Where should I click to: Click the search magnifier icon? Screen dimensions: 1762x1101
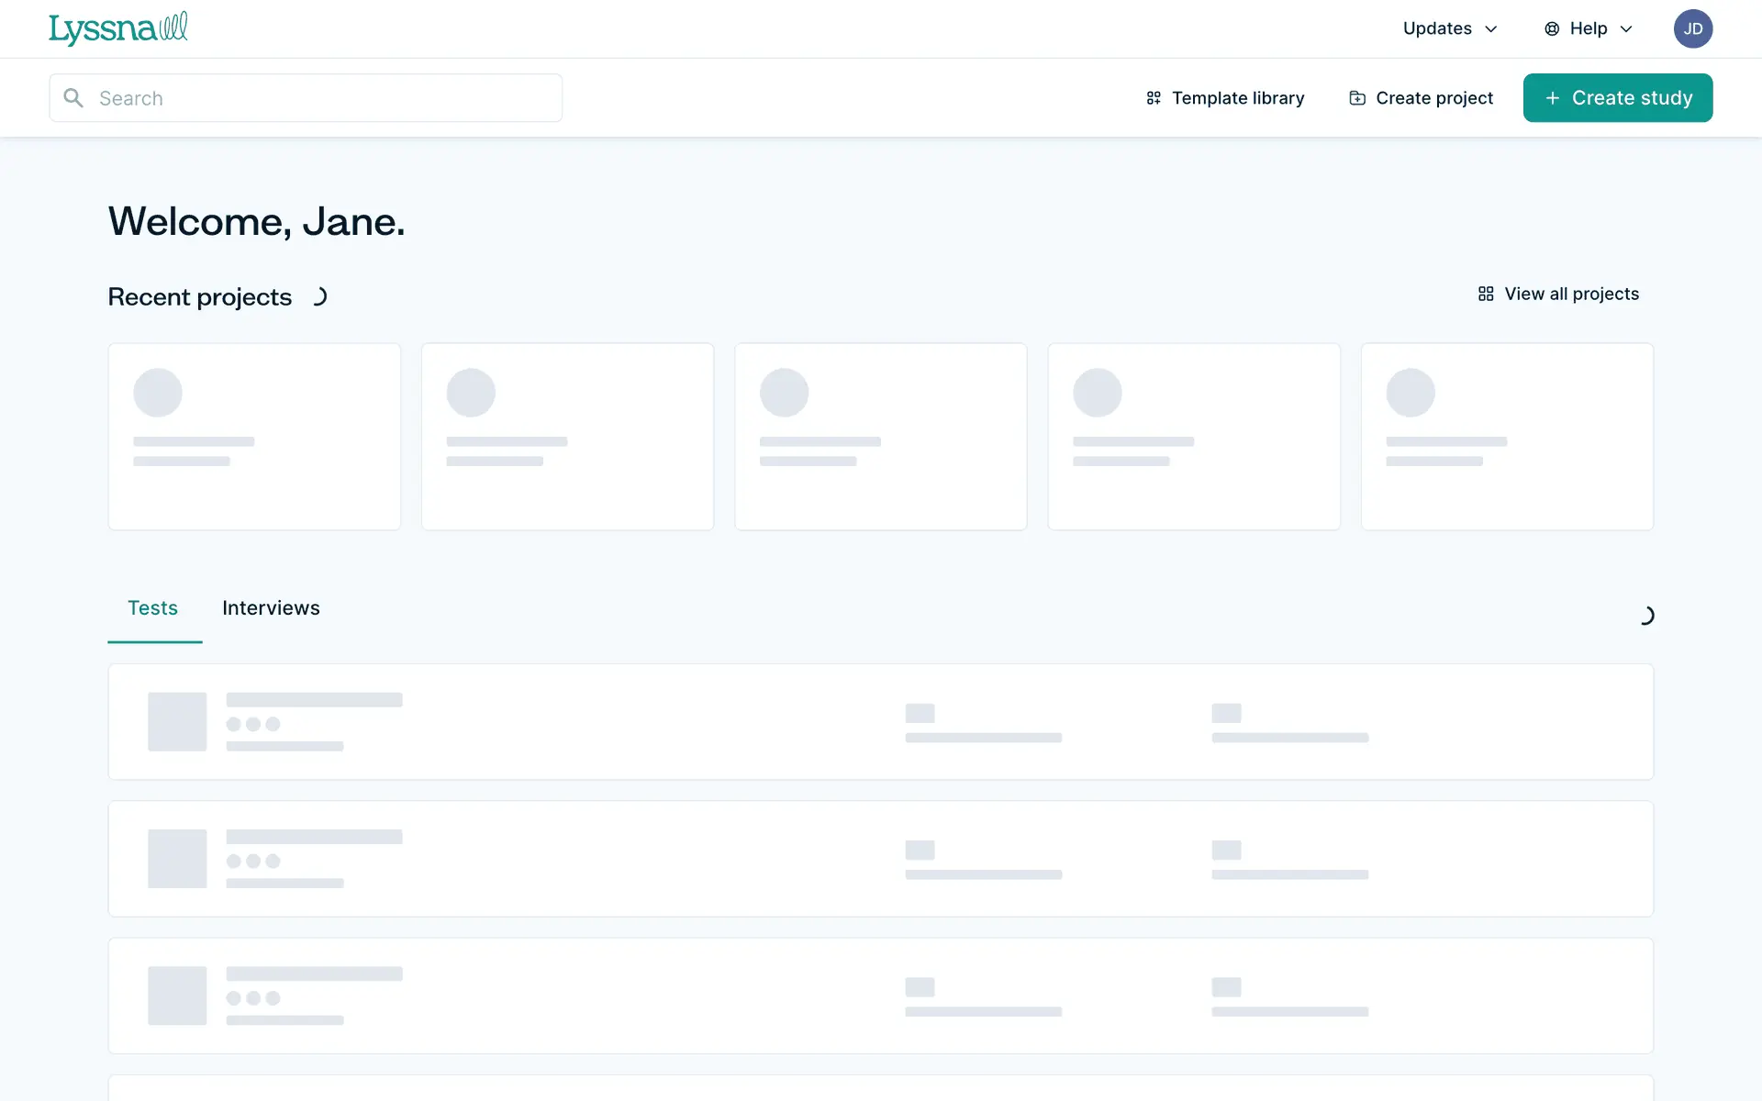[x=73, y=98]
